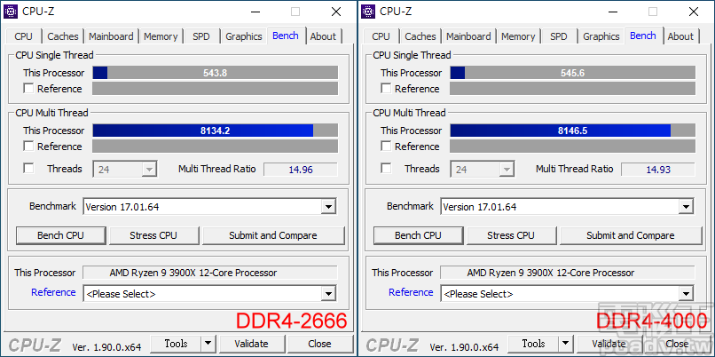Enable multi thread Reference checkbox in right window

point(386,147)
